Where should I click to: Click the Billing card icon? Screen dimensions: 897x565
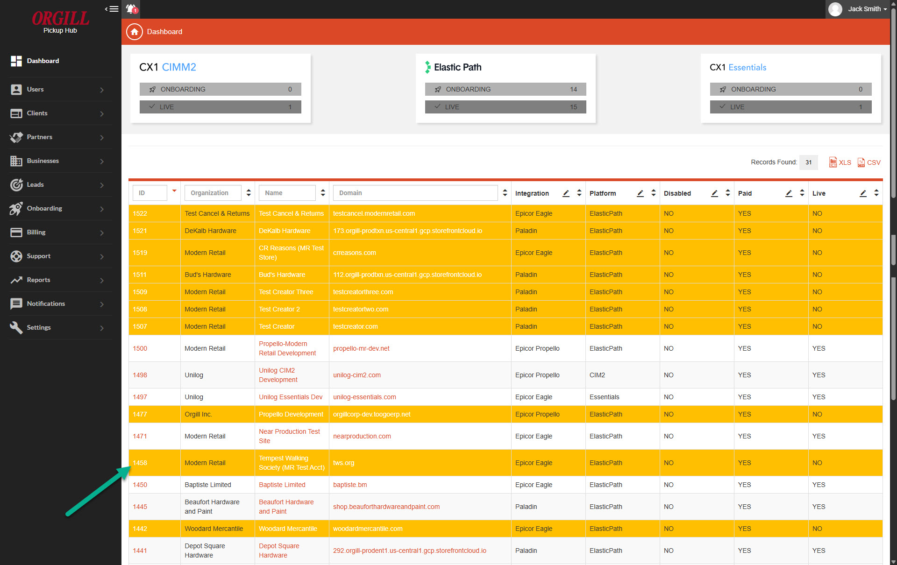coord(16,232)
